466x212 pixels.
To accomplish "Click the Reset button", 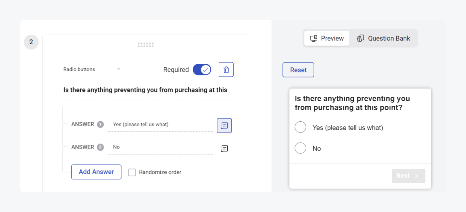I will (x=298, y=70).
